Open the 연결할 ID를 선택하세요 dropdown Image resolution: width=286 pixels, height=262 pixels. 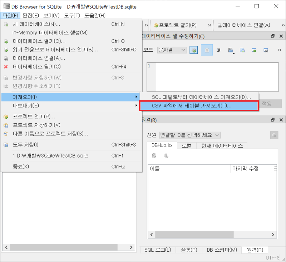(x=190, y=135)
